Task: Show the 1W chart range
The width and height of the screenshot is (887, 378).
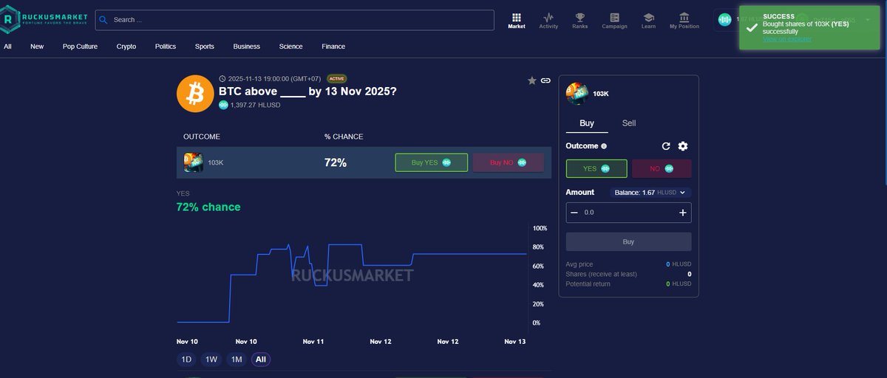Action: pyautogui.click(x=211, y=360)
